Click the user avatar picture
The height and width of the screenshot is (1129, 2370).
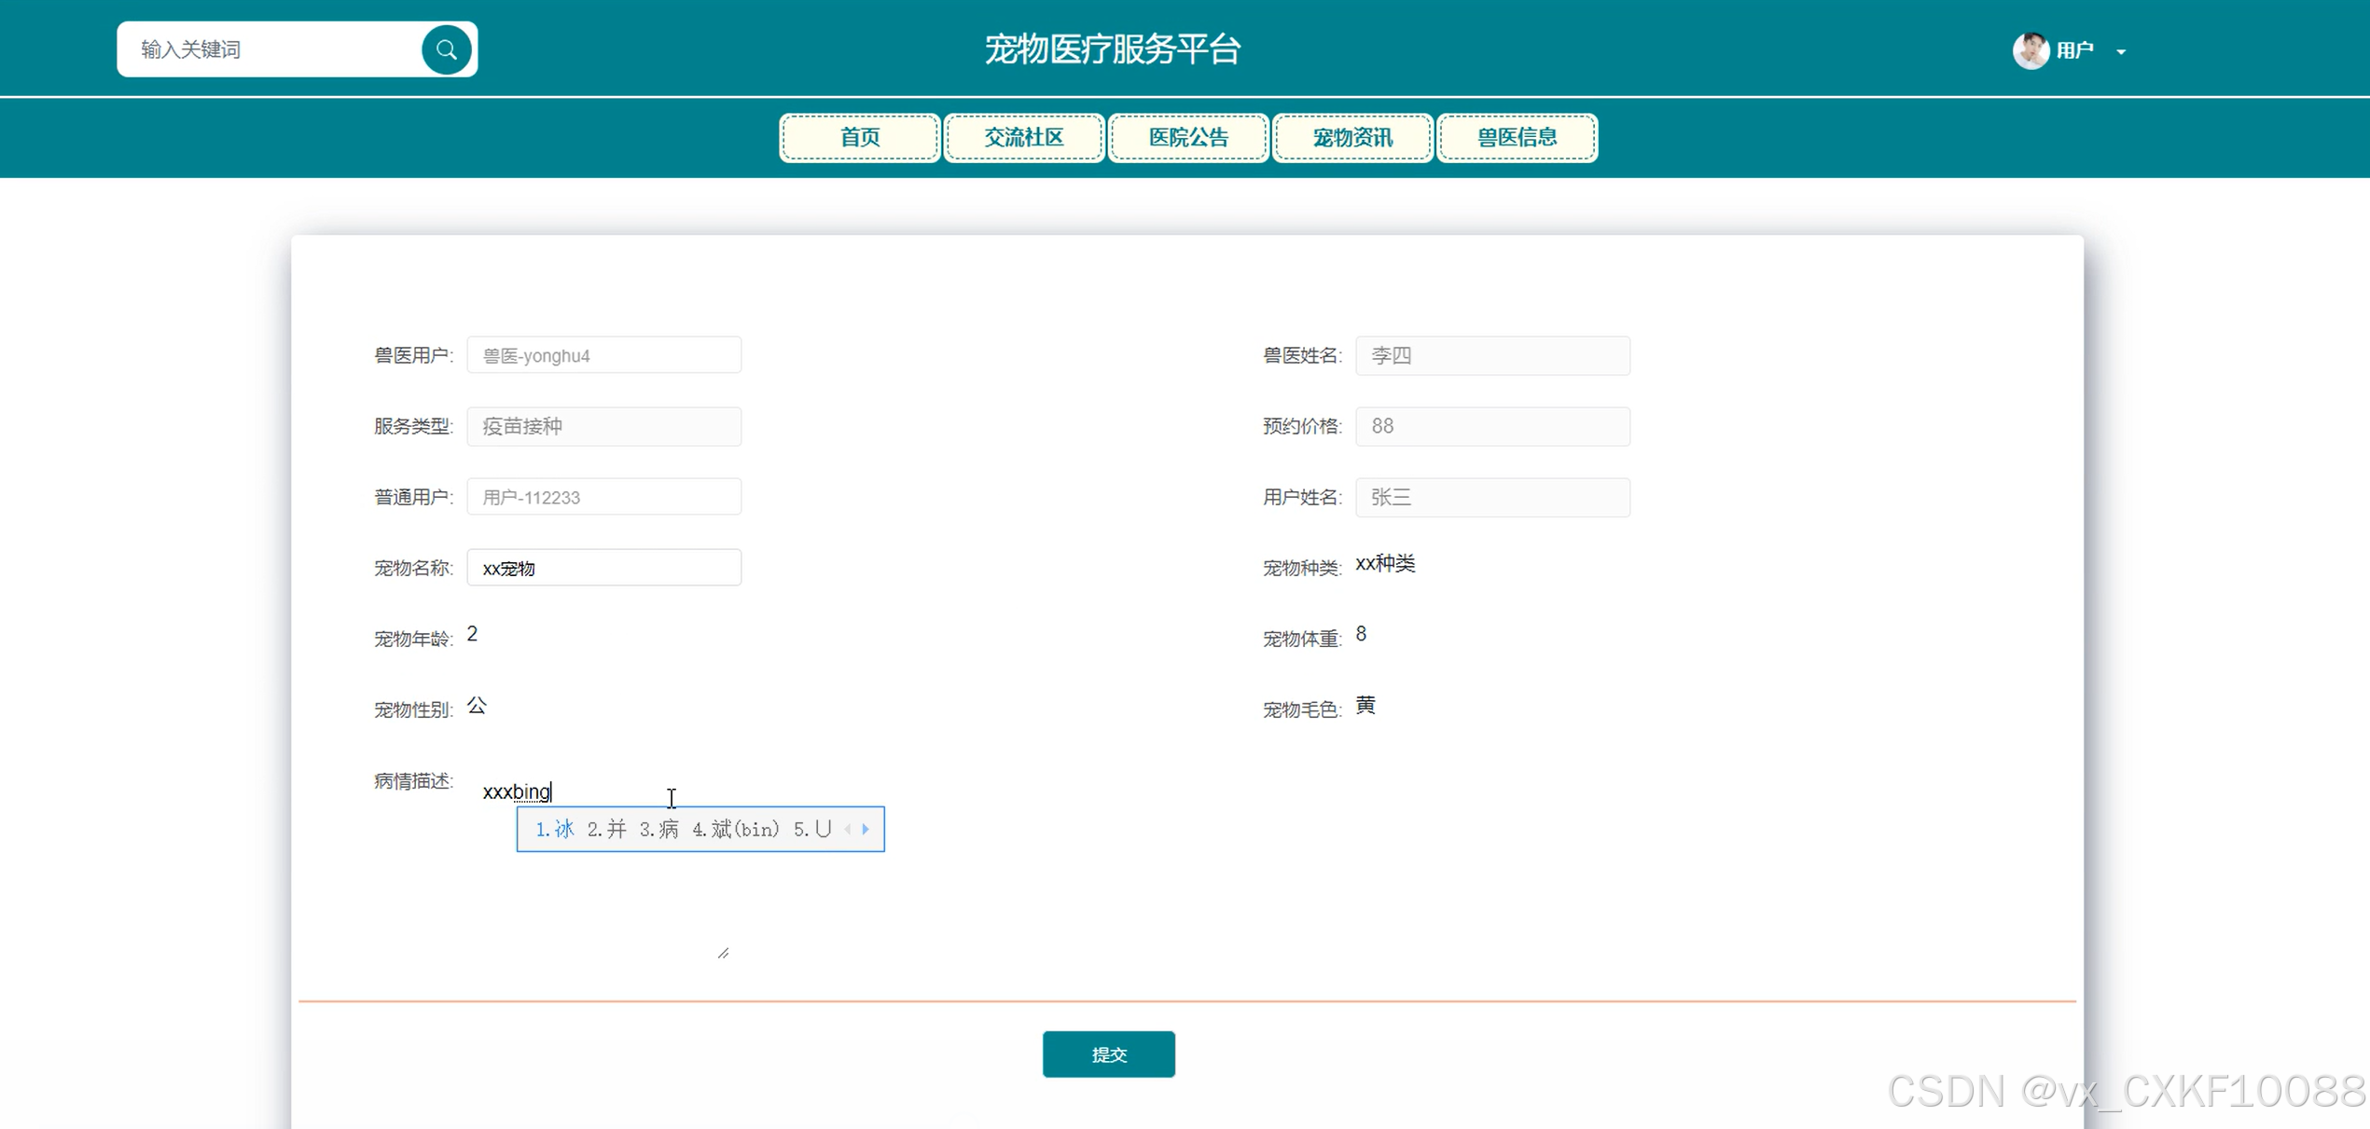coord(2030,50)
